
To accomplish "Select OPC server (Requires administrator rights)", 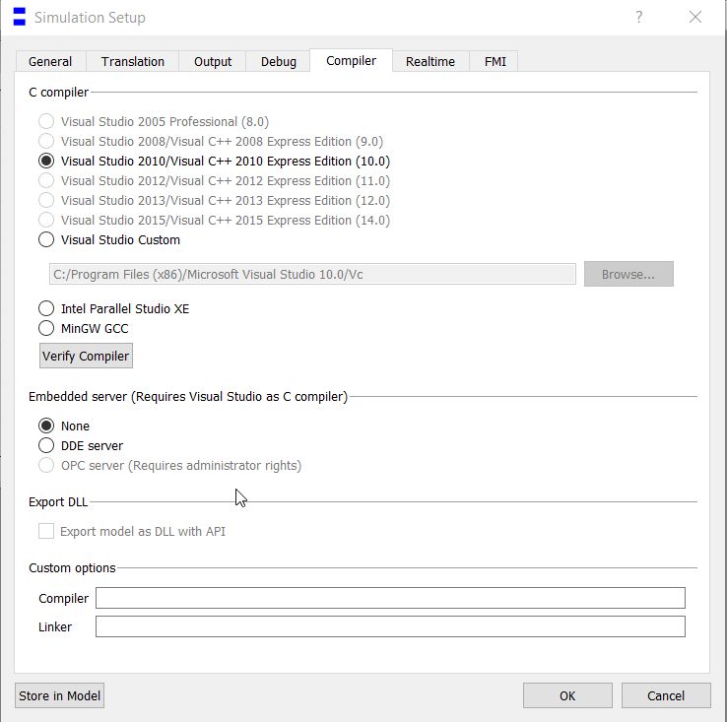I will (x=170, y=465).
